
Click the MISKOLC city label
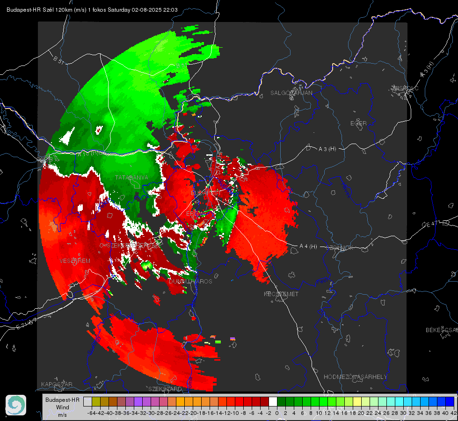tap(406, 88)
